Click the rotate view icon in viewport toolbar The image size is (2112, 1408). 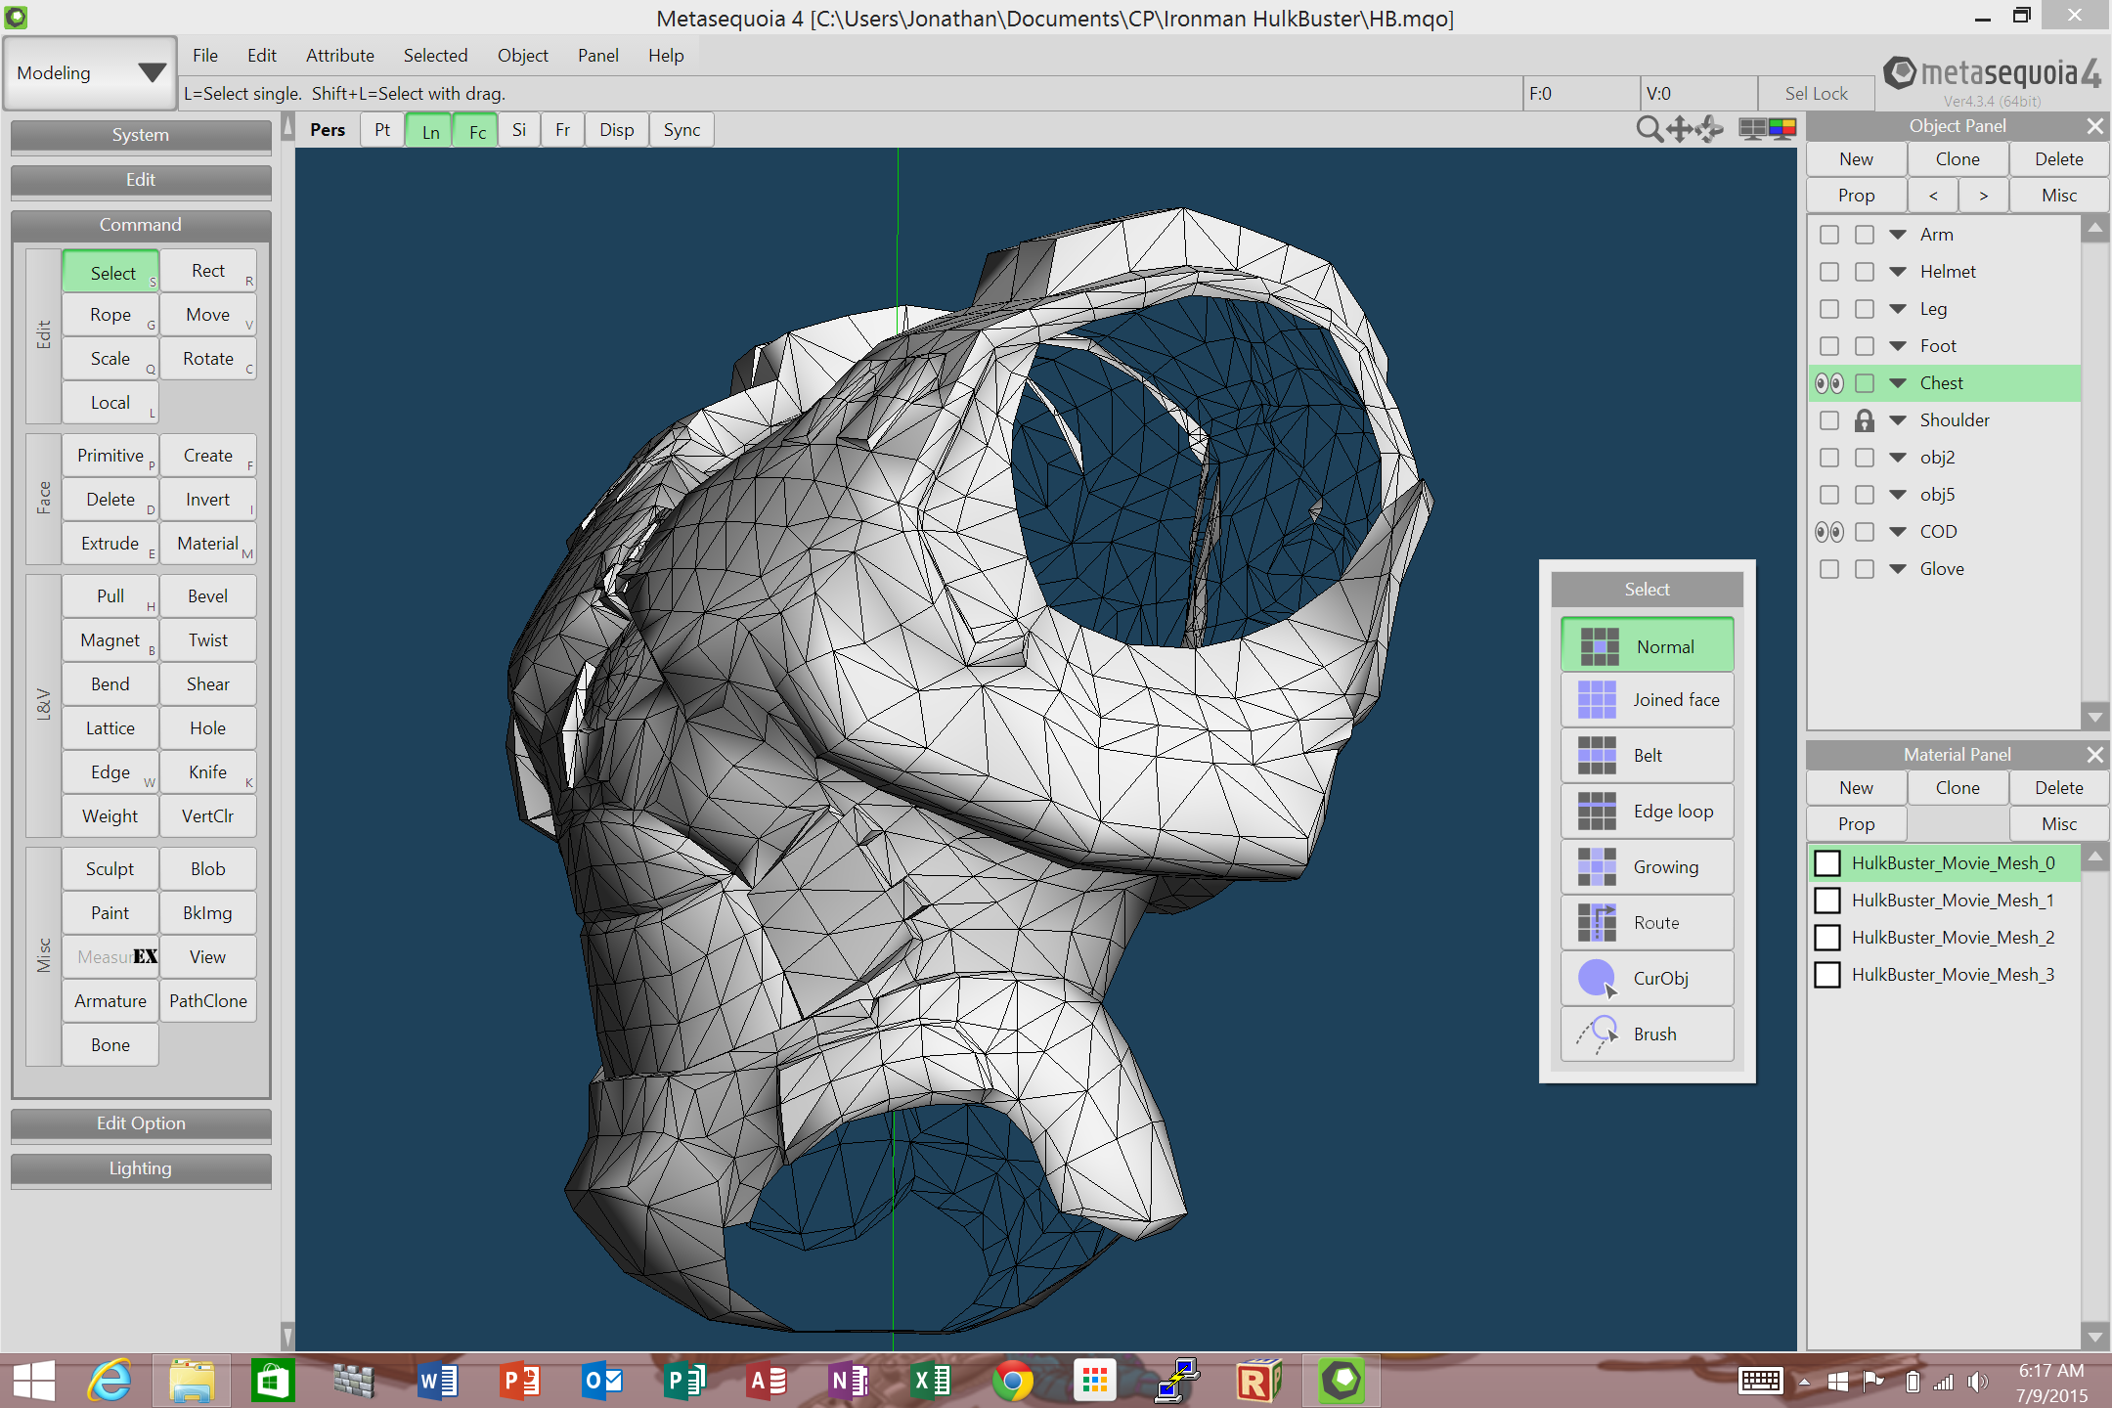click(x=1710, y=129)
